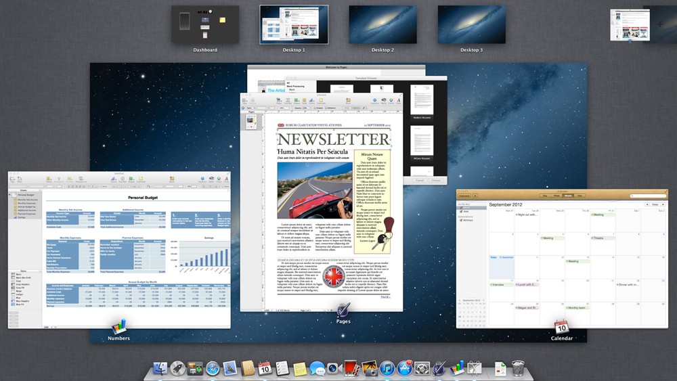The width and height of the screenshot is (677, 381).
Task: Open Launchpad rocket icon in Dock
Action: click(177, 369)
